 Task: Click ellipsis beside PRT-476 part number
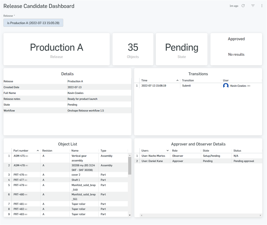tap(26, 175)
